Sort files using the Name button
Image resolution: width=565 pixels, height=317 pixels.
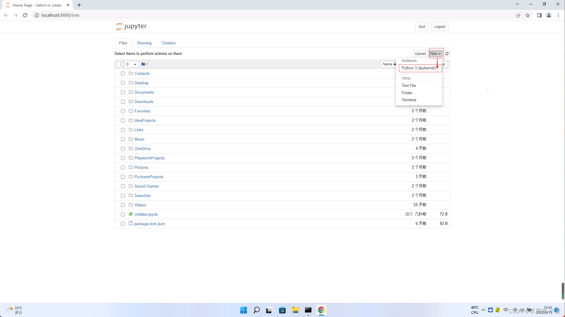[389, 64]
